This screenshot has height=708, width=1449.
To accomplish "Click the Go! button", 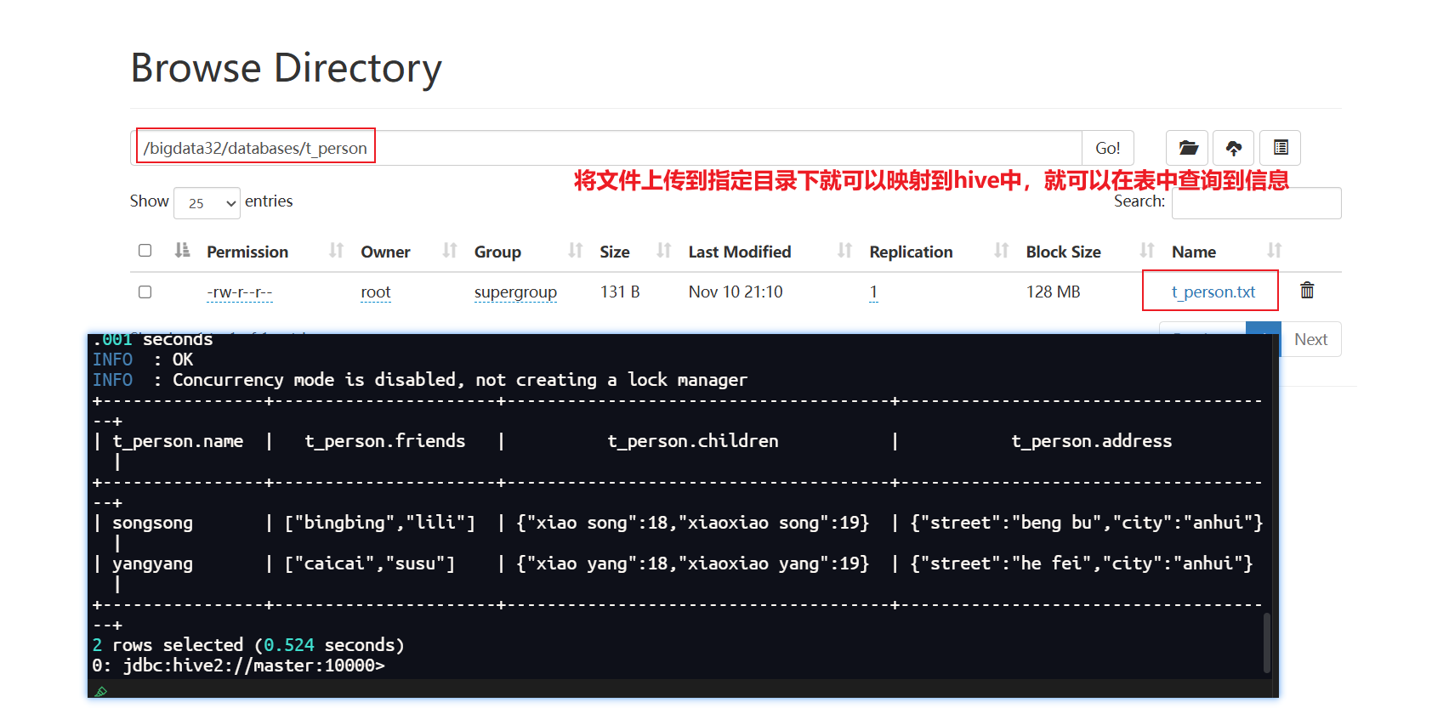I will tap(1107, 148).
